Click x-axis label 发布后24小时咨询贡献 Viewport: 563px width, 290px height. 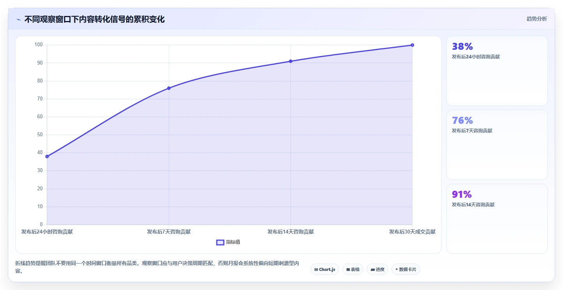47,232
